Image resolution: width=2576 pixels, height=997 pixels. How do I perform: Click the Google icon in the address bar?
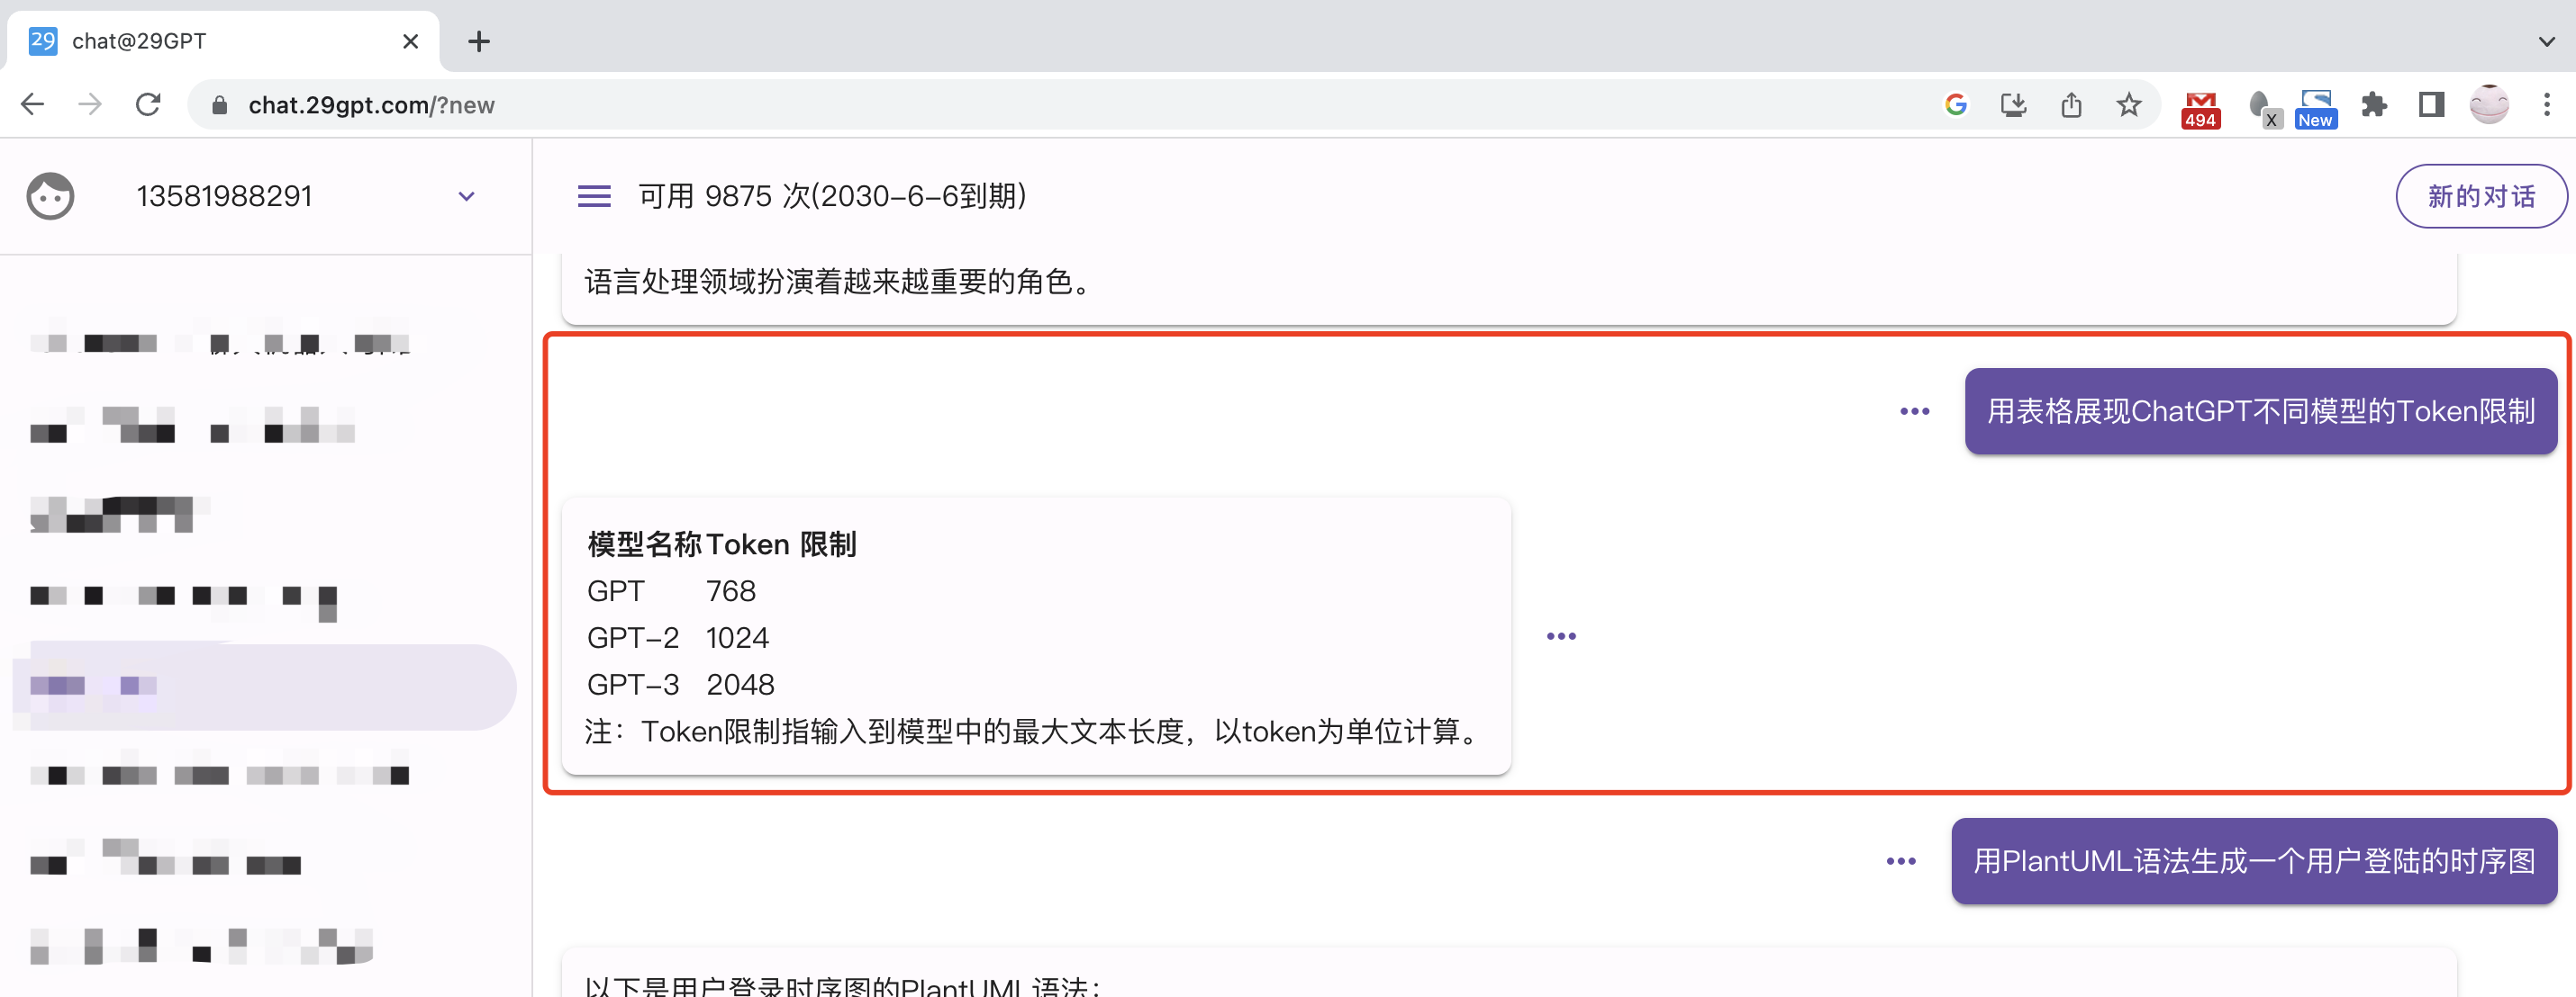(1956, 103)
